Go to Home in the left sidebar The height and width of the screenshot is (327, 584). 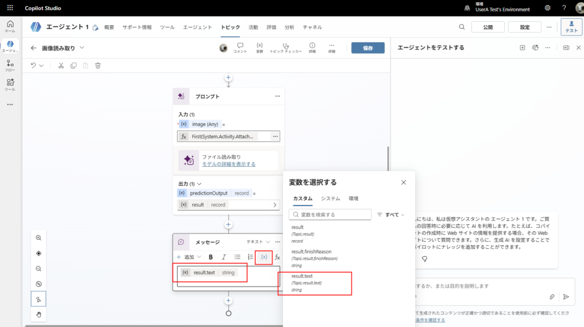pos(10,26)
